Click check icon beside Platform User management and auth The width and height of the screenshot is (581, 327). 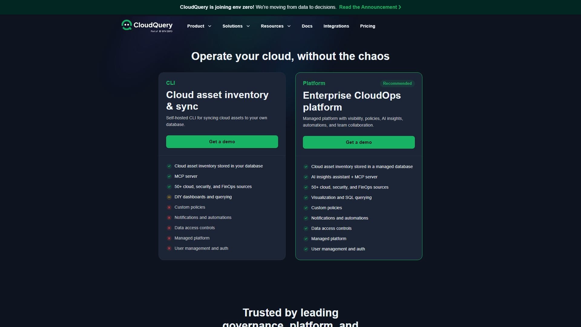pyautogui.click(x=306, y=249)
